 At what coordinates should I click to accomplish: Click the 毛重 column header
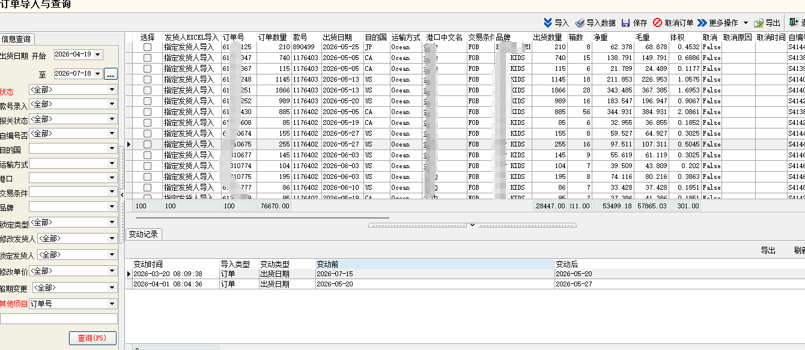point(652,37)
